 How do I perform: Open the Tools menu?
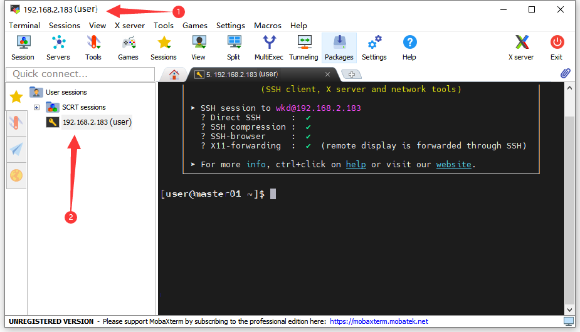click(x=164, y=26)
